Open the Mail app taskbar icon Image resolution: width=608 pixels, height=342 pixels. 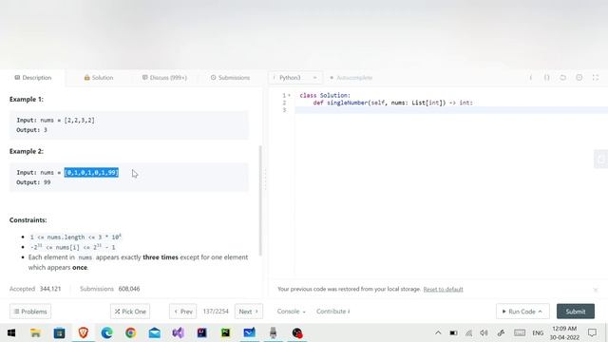(154, 332)
